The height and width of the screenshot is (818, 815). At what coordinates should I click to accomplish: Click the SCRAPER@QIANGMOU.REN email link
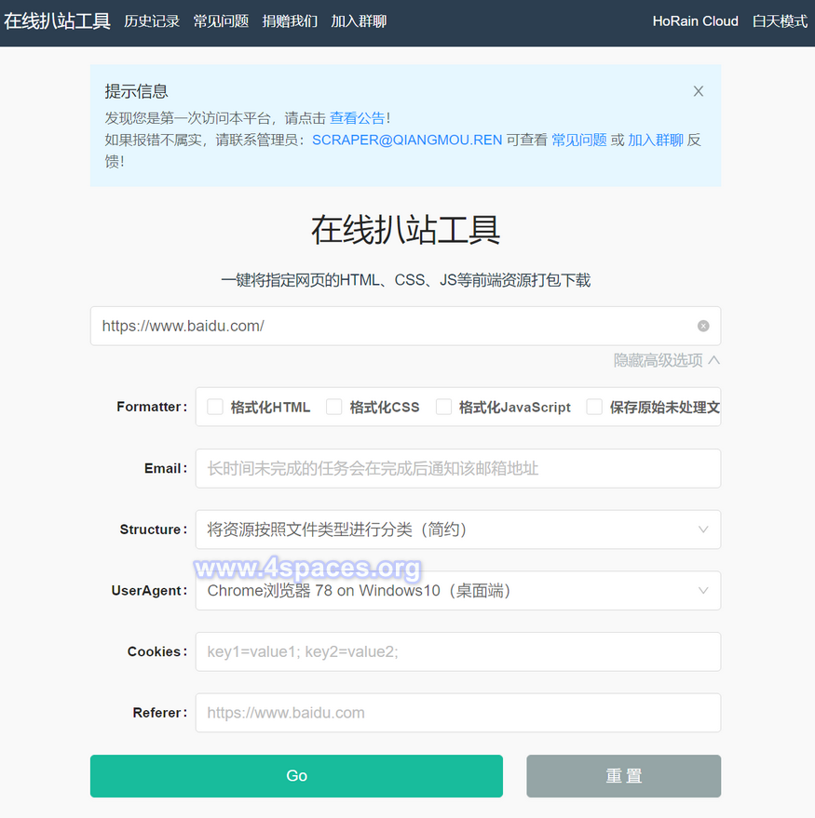(407, 139)
